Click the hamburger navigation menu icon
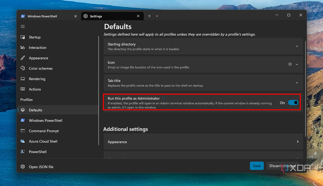The image size is (323, 186). (x=23, y=27)
